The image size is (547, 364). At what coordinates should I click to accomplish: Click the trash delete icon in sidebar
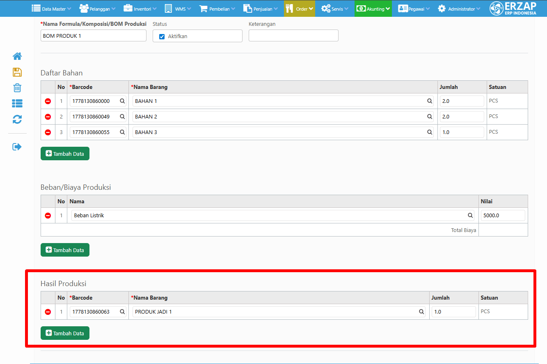(x=17, y=88)
